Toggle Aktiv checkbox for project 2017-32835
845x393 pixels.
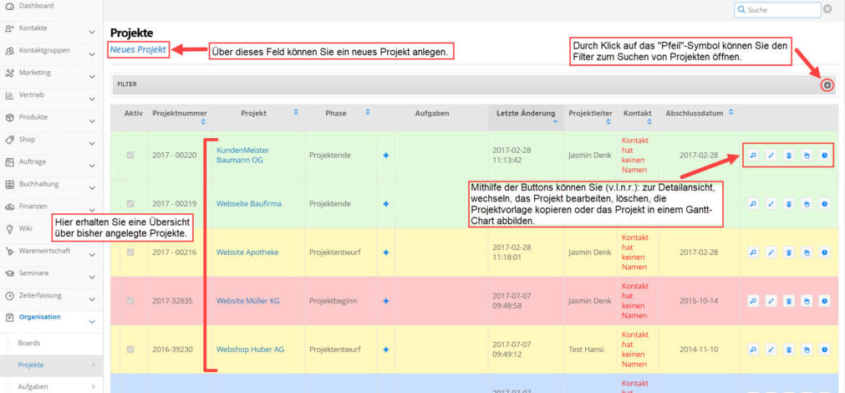click(x=130, y=301)
